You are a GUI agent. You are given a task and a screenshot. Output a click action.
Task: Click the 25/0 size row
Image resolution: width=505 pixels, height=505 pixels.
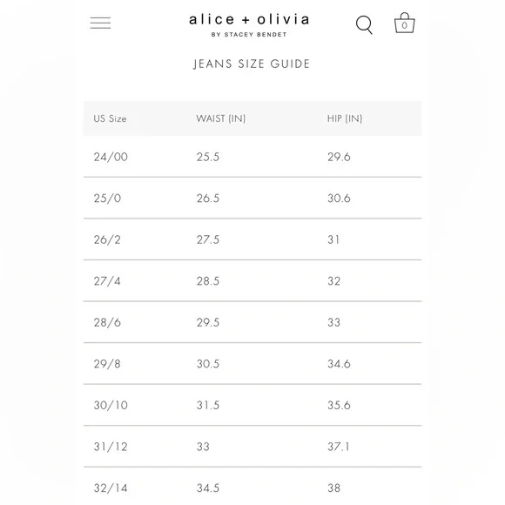pos(252,198)
